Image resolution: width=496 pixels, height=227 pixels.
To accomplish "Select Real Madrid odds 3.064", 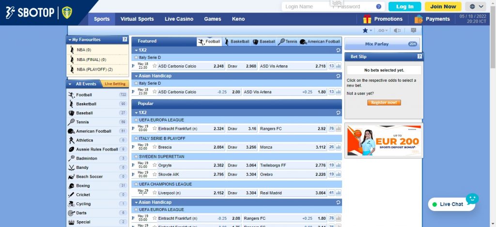I will [321, 193].
